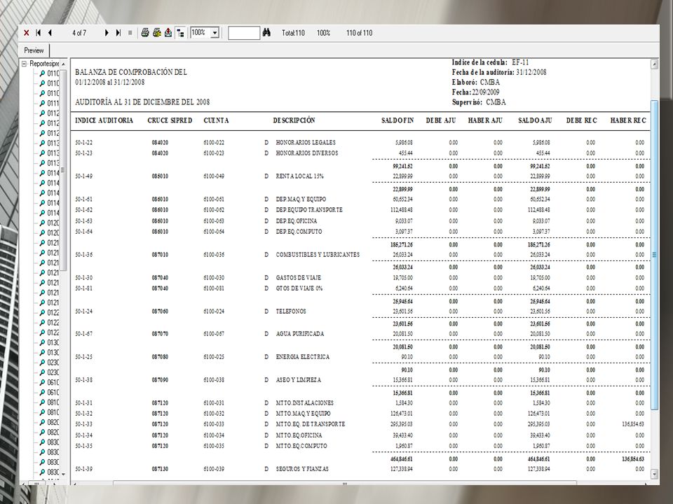Click the group tree vertical scrollbar thumb
The width and height of the screenshot is (673, 504).
[x=63, y=169]
